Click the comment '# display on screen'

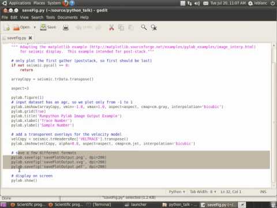(x=32, y=176)
